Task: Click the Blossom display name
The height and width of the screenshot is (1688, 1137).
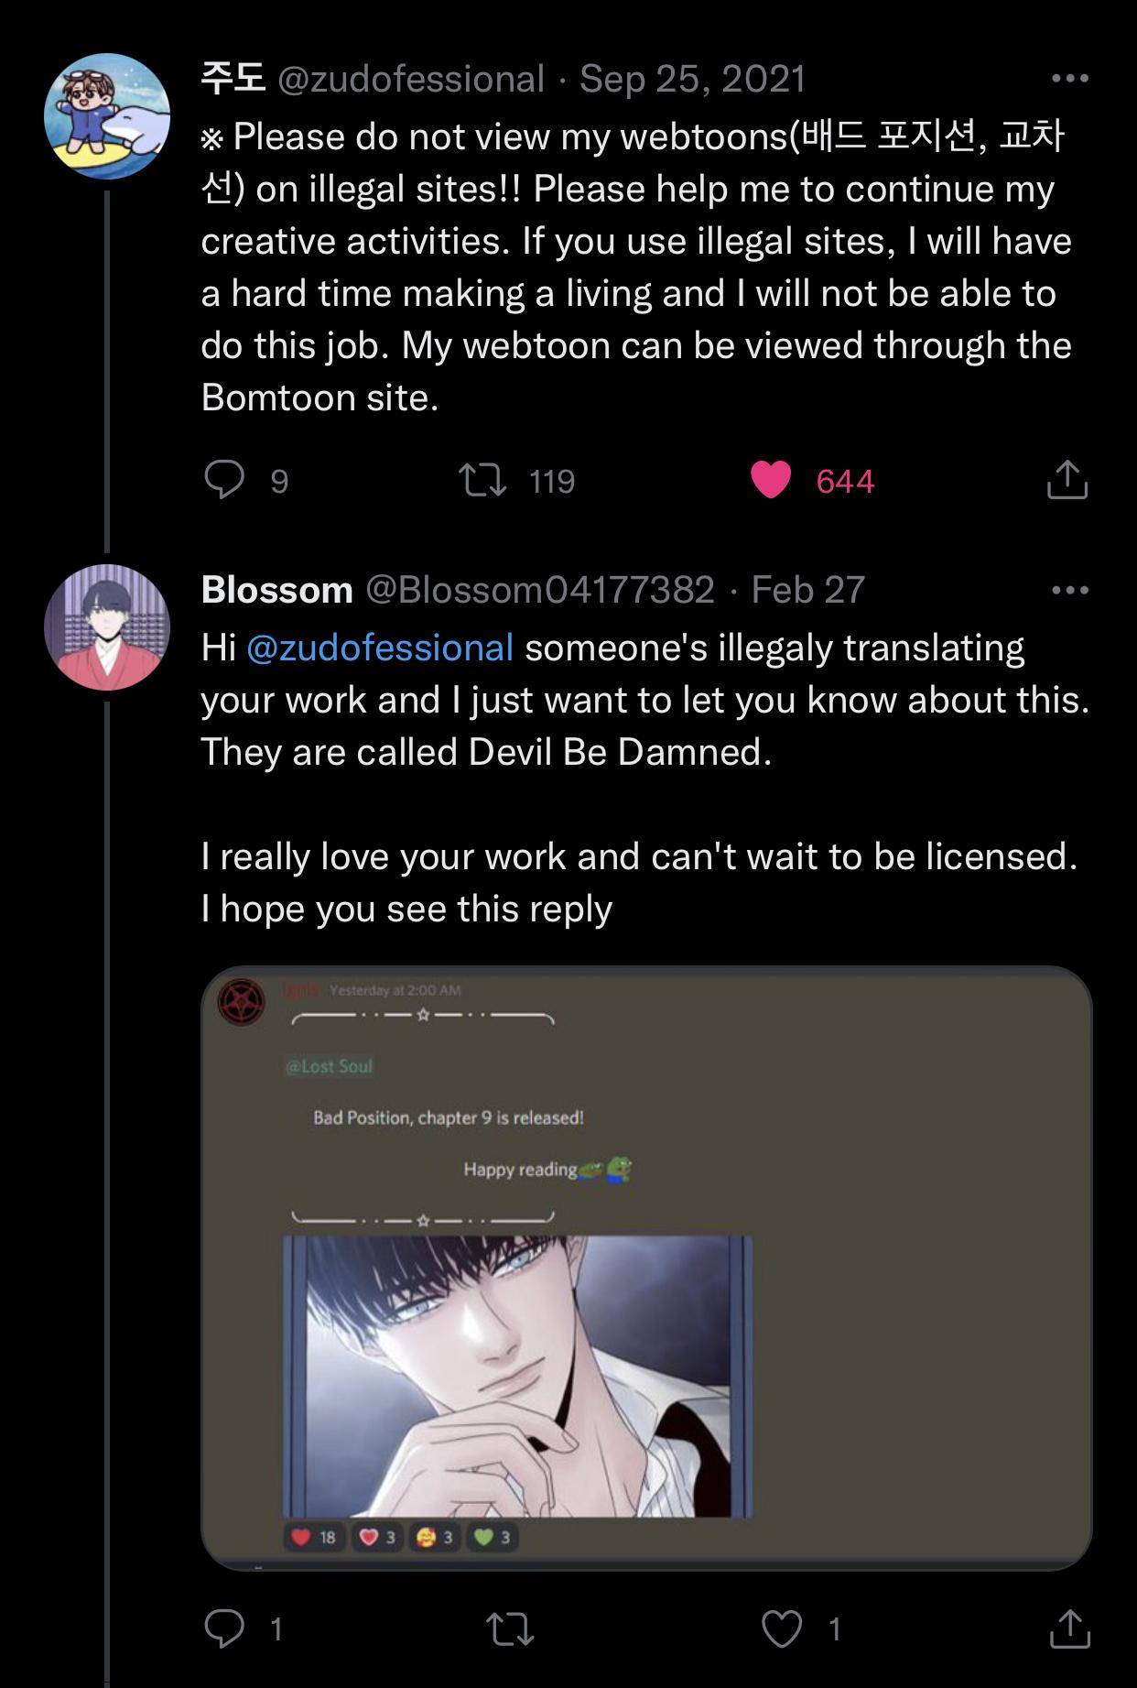Action: point(276,590)
